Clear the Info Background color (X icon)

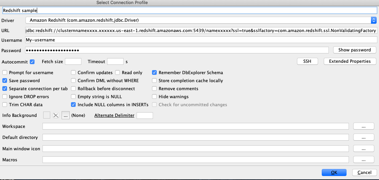(56, 115)
